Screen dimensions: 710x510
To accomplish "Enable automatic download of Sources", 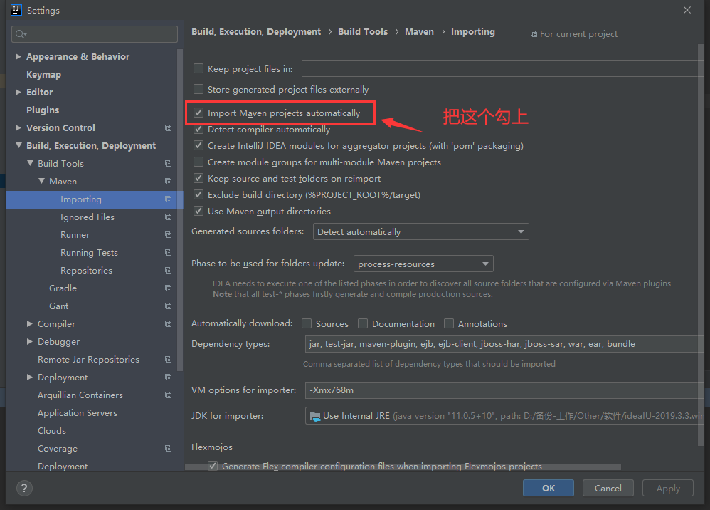I will [307, 323].
